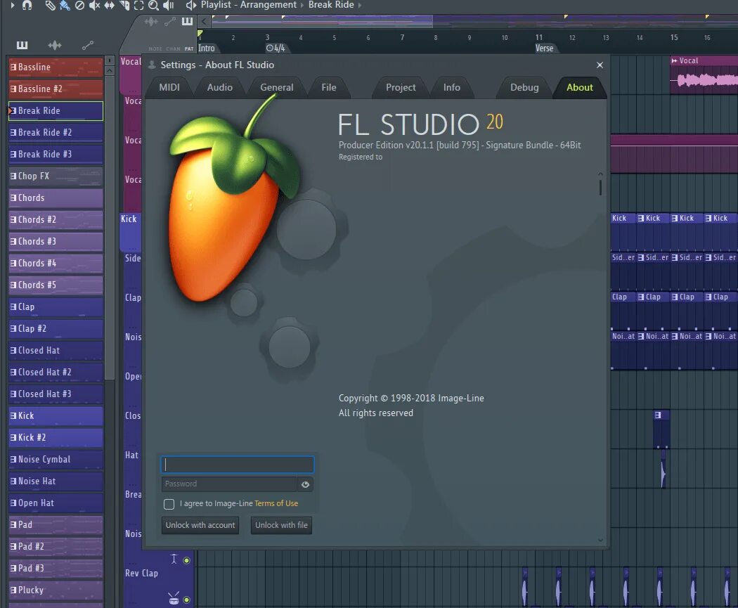Click the user icon in Settings title bar
The height and width of the screenshot is (608, 738).
[x=152, y=65]
